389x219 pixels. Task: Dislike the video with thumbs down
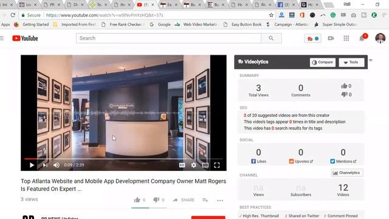156,200
